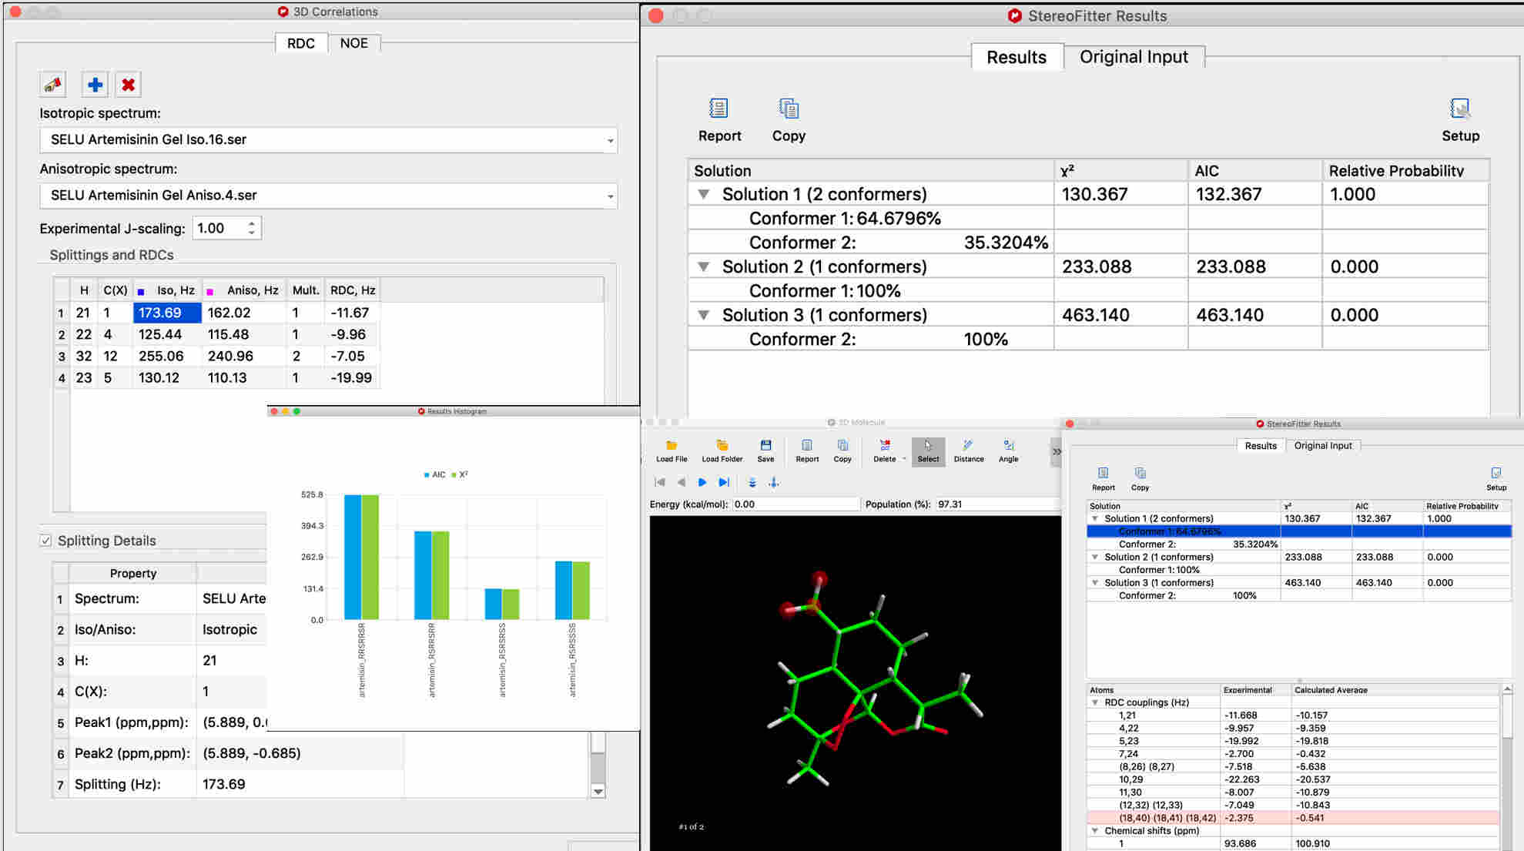
Task: Click Save icon in molecule toolbar
Action: click(765, 446)
